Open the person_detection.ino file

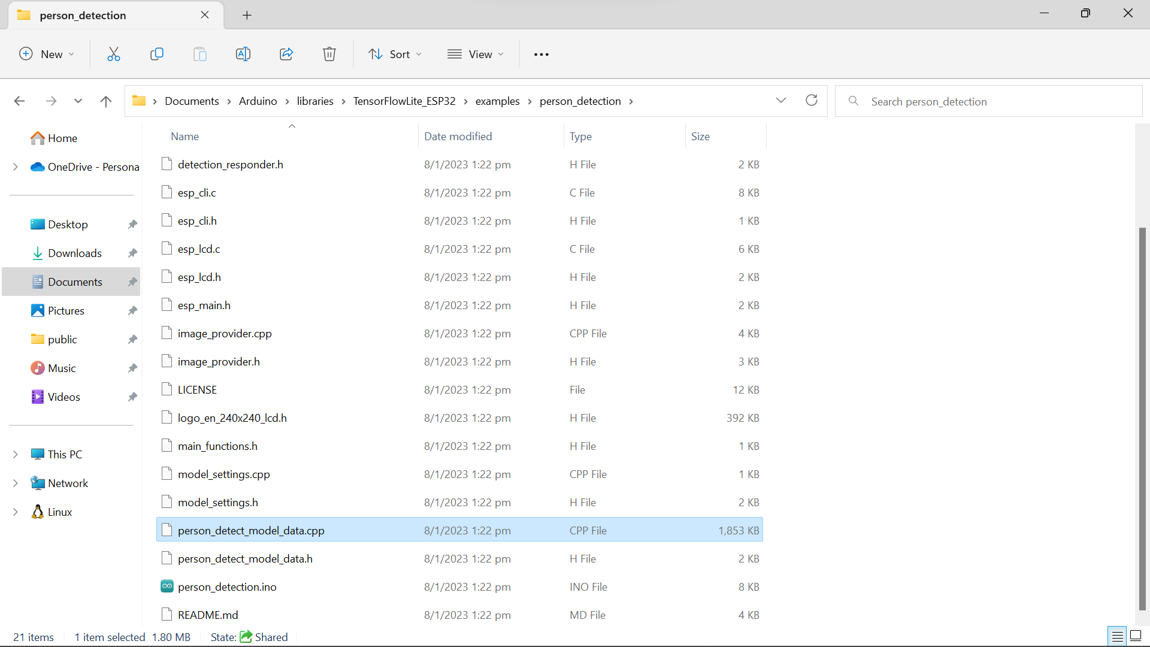click(x=228, y=586)
